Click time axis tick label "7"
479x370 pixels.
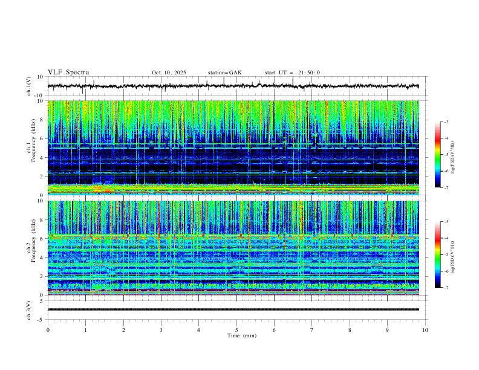point(312,330)
